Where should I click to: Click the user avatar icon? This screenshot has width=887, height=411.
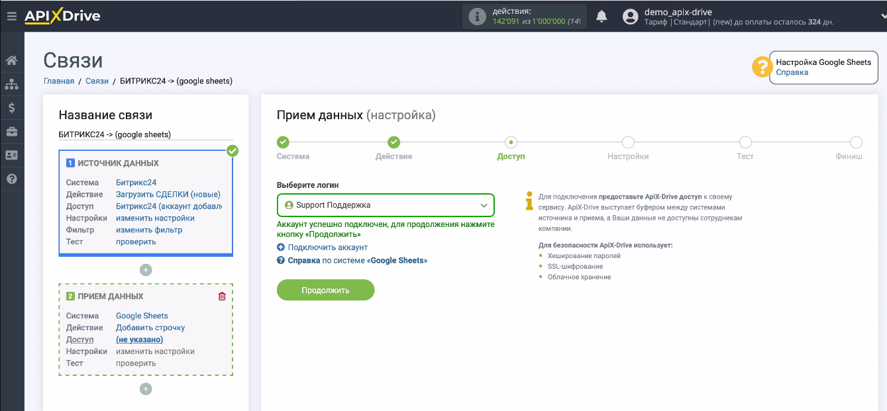[631, 17]
